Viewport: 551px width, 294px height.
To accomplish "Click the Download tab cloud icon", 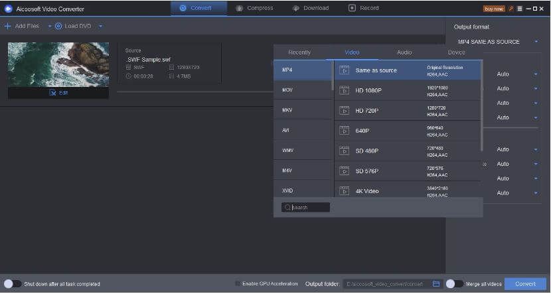I will [x=296, y=8].
